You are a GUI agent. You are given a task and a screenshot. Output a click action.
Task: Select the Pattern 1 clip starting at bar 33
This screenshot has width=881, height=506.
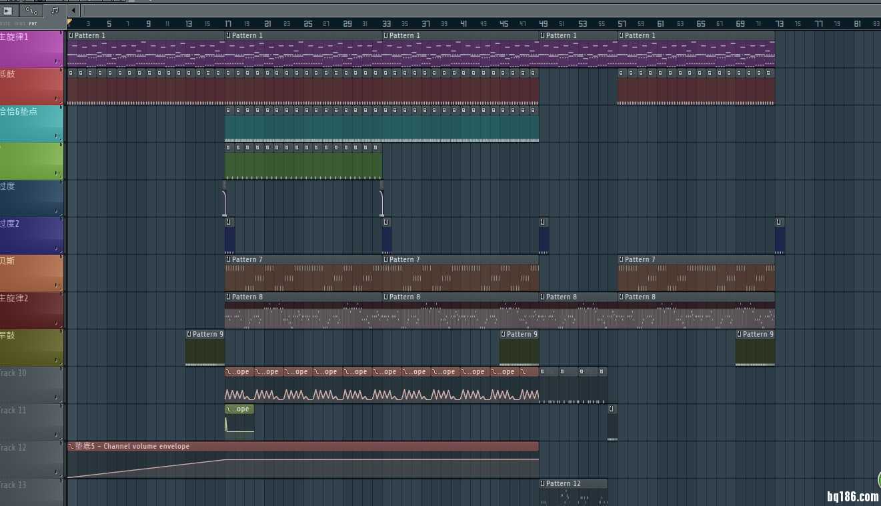coord(460,49)
